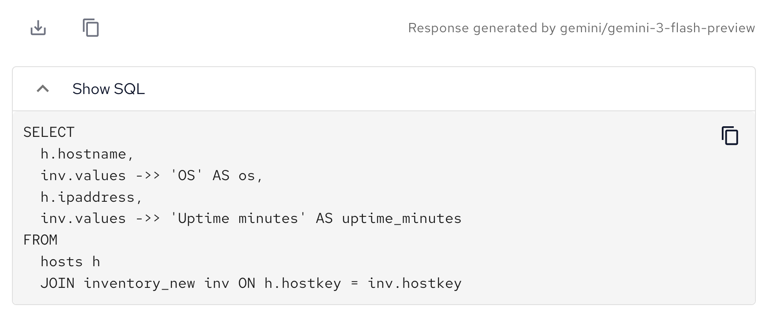Collapse the Show SQL chevron
The width and height of the screenshot is (770, 317).
43,89
